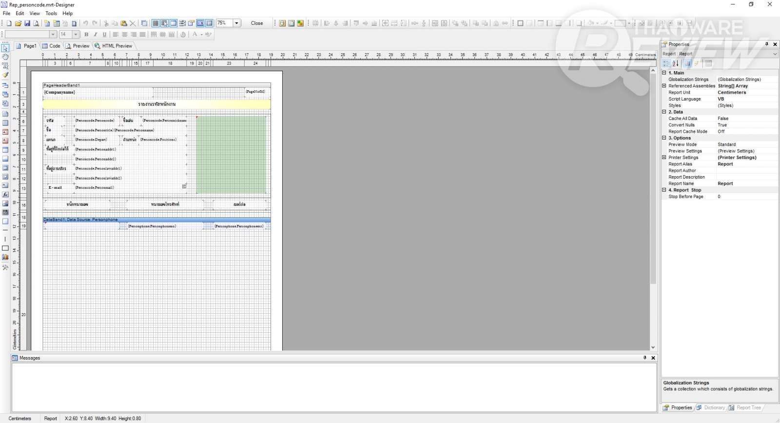The width and height of the screenshot is (780, 423).
Task: Select the rectangle shape tool in the toolbox
Action: 5,248
